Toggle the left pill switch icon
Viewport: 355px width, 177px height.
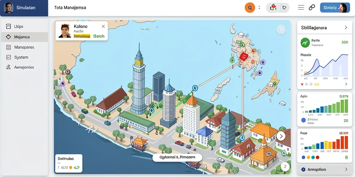tap(272, 8)
